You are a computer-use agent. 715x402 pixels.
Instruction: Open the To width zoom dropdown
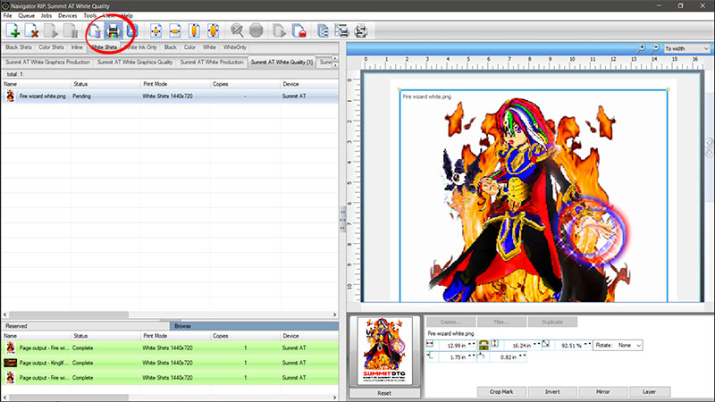coord(686,48)
